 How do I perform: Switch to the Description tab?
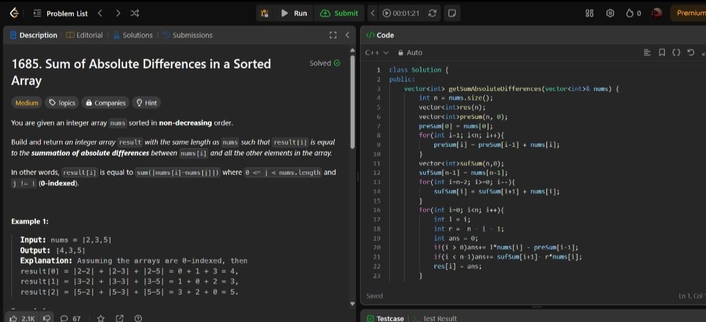pos(34,35)
